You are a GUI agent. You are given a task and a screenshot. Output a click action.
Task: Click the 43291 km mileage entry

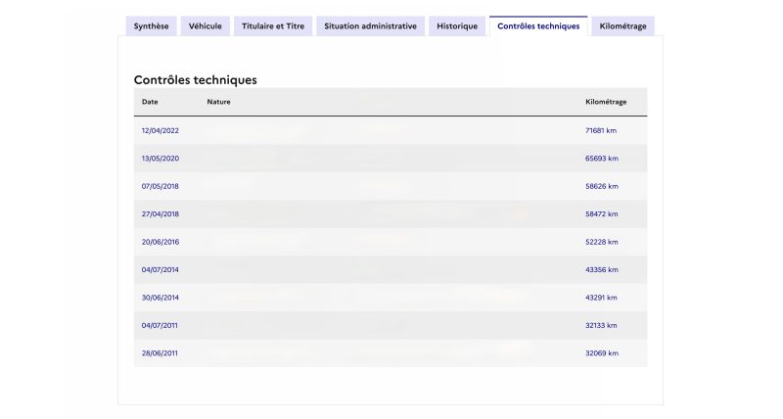pos(601,297)
